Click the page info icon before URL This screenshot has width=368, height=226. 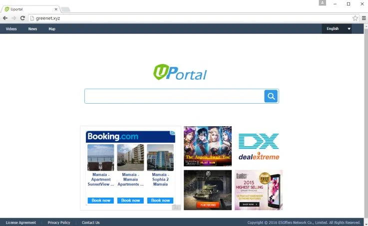point(32,18)
